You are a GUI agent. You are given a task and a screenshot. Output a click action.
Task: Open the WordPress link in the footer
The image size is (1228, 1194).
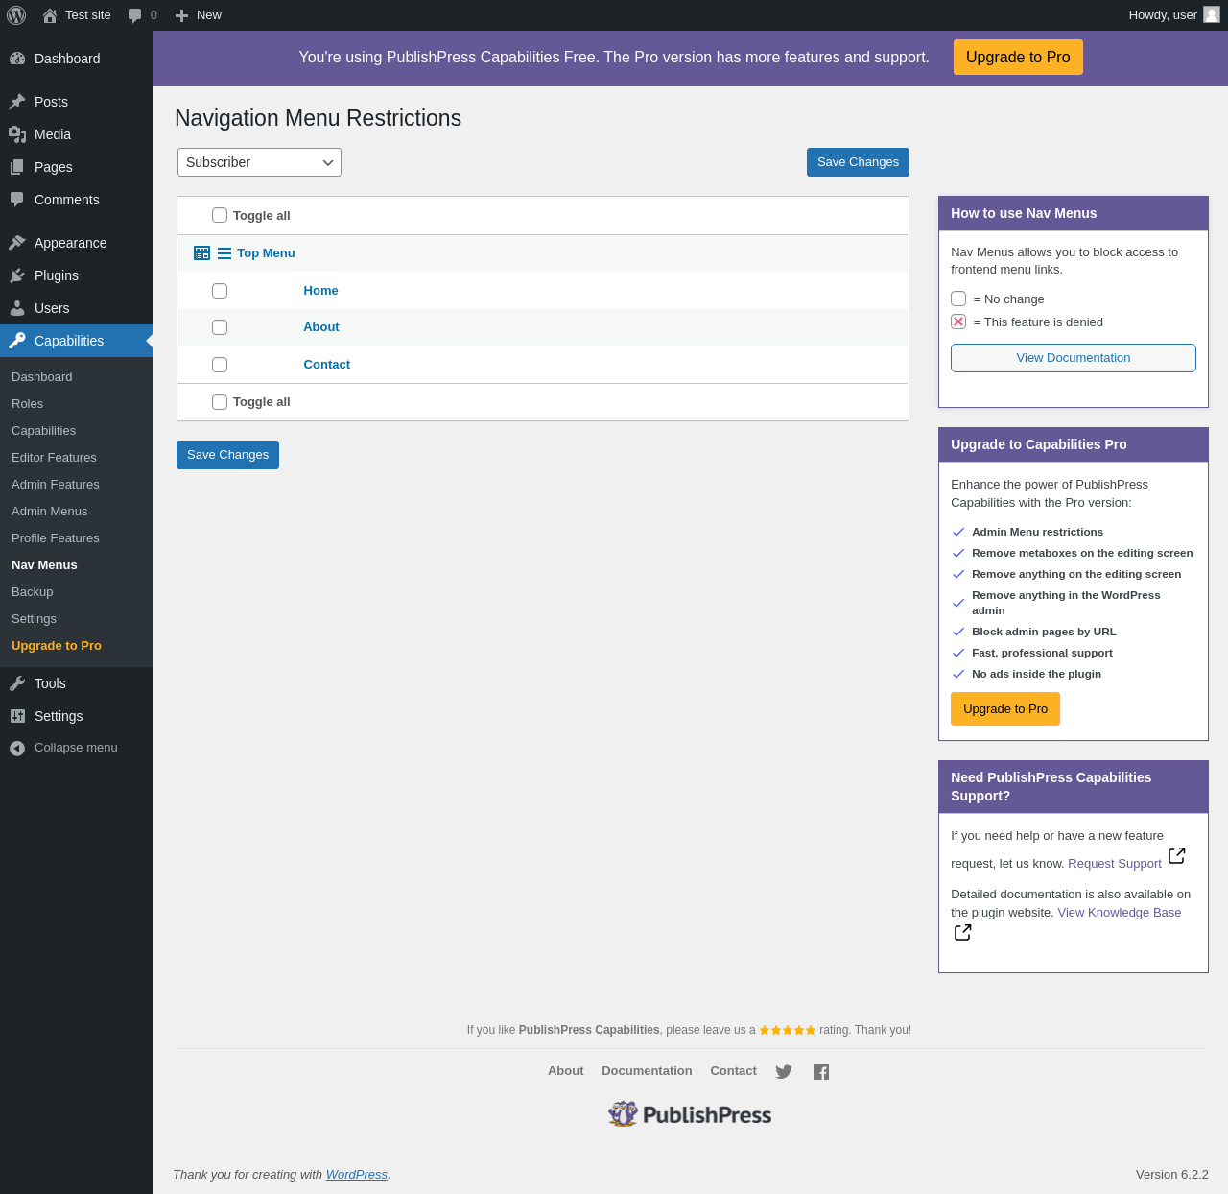[357, 1175]
